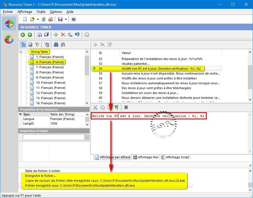Select tree item 4: Français (France)
The width and height of the screenshot is (253, 198).
[50, 62]
